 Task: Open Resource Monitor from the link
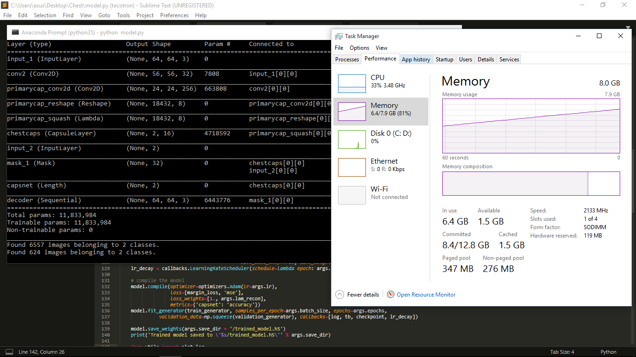point(426,294)
